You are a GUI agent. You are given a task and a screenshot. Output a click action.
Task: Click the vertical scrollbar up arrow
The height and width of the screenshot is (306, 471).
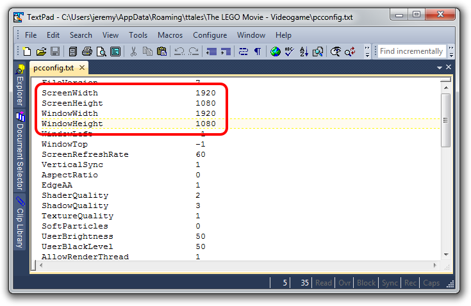pyautogui.click(x=446, y=88)
